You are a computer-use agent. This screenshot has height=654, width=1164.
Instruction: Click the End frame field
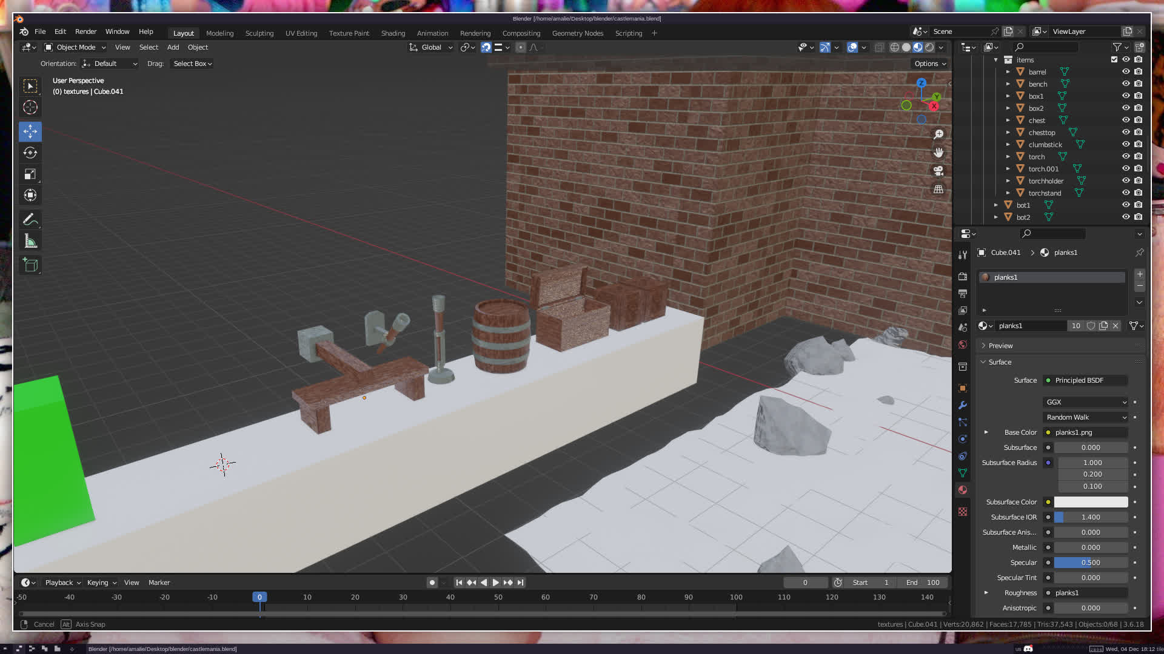[x=924, y=583]
